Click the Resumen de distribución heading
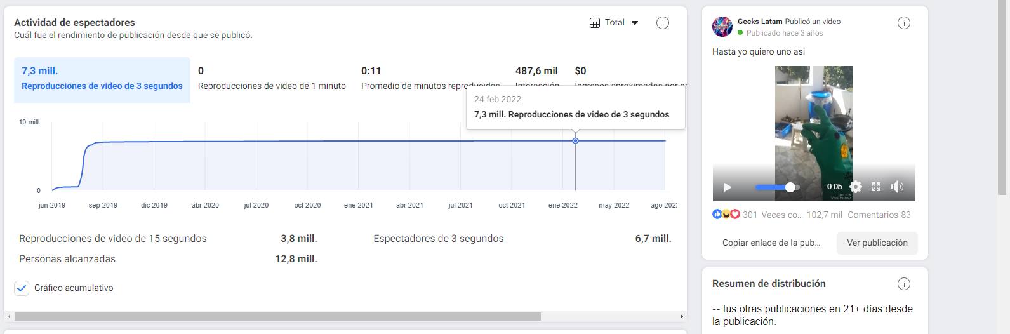1010x334 pixels. pyautogui.click(x=769, y=284)
